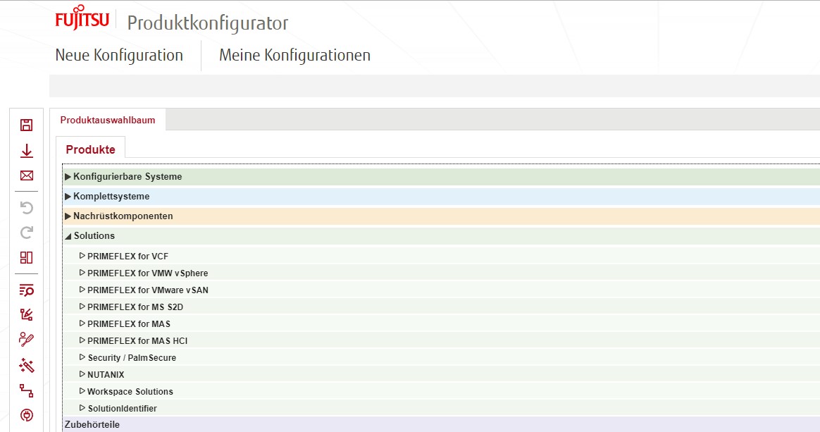
Task: Expand Nachrüstkomponenten arrow
Action: click(68, 216)
